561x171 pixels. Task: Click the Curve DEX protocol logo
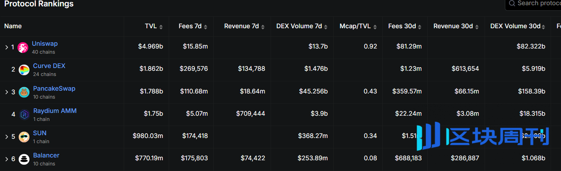pyautogui.click(x=24, y=70)
